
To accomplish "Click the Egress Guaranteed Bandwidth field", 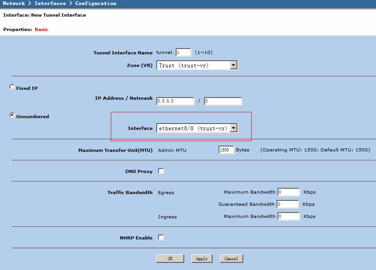I will coord(287,204).
